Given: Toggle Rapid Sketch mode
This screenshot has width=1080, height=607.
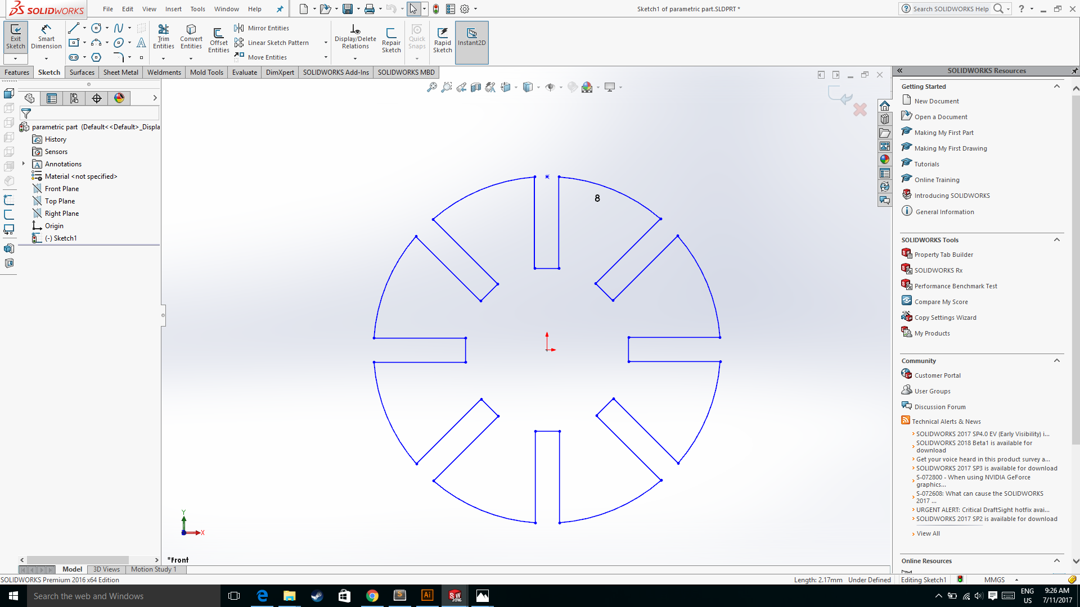Looking at the screenshot, I should (442, 39).
